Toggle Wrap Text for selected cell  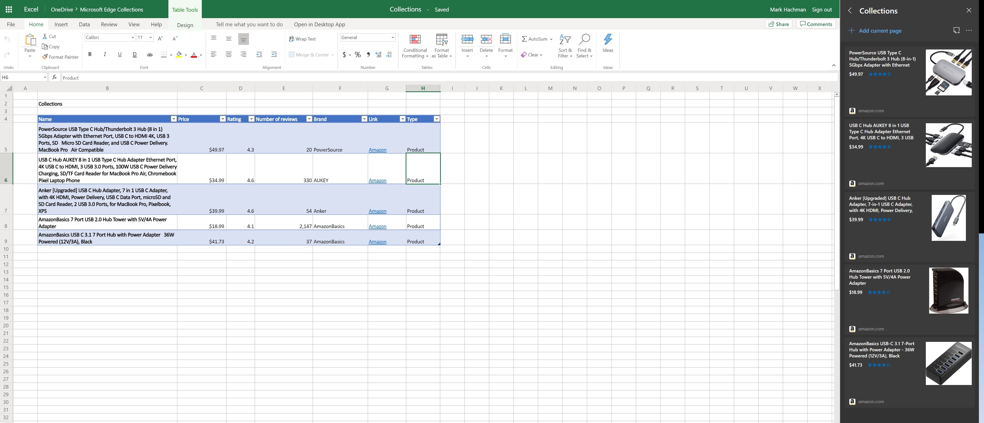pyautogui.click(x=302, y=39)
